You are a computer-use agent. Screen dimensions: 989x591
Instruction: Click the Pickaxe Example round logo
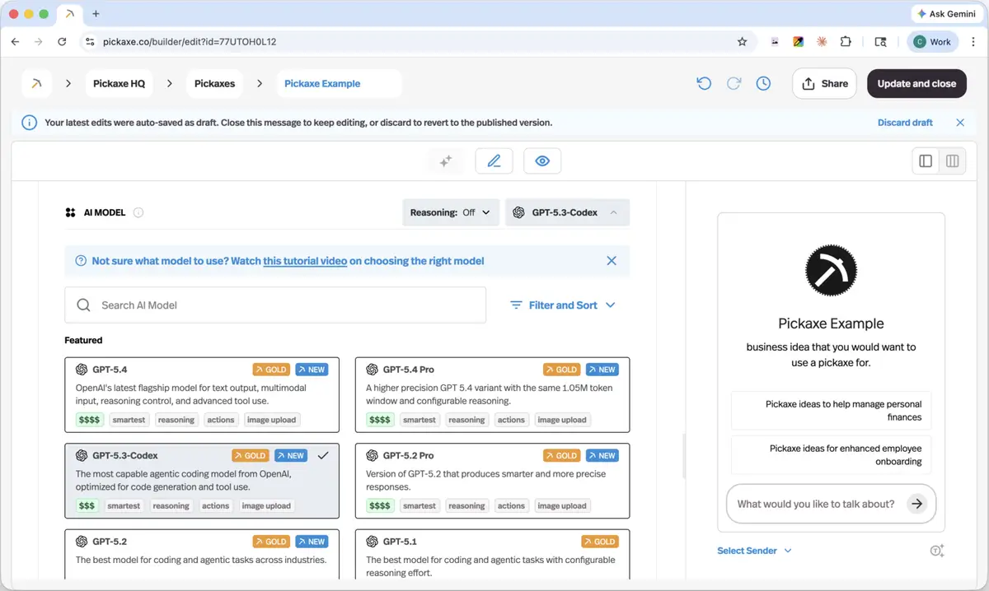(x=831, y=270)
